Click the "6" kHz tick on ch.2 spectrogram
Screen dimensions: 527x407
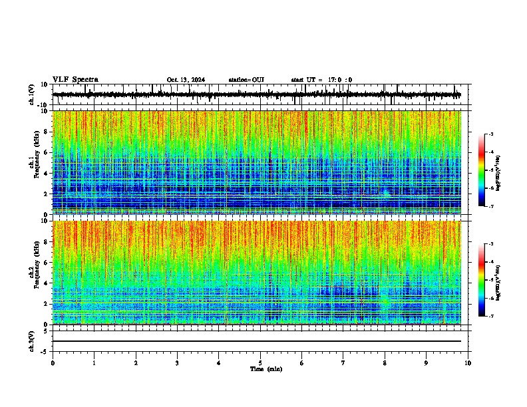[47, 263]
